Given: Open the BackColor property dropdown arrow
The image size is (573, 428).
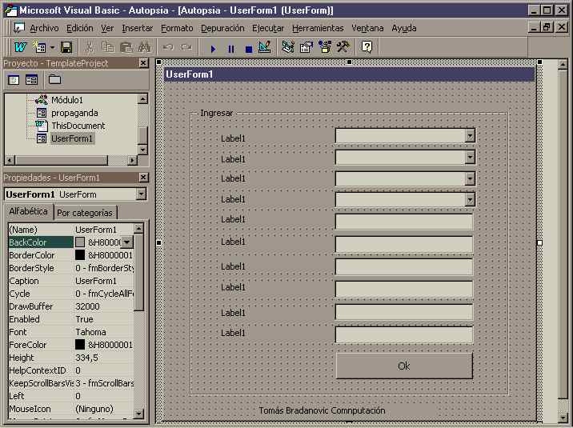Looking at the screenshot, I should point(126,242).
